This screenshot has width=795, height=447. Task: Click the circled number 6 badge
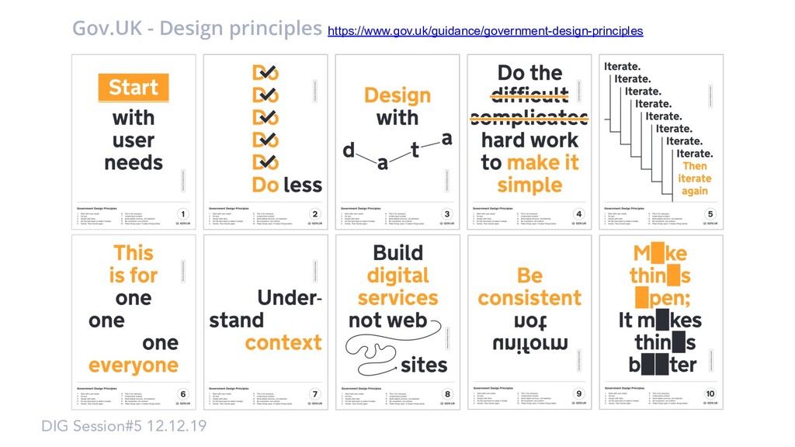[183, 393]
